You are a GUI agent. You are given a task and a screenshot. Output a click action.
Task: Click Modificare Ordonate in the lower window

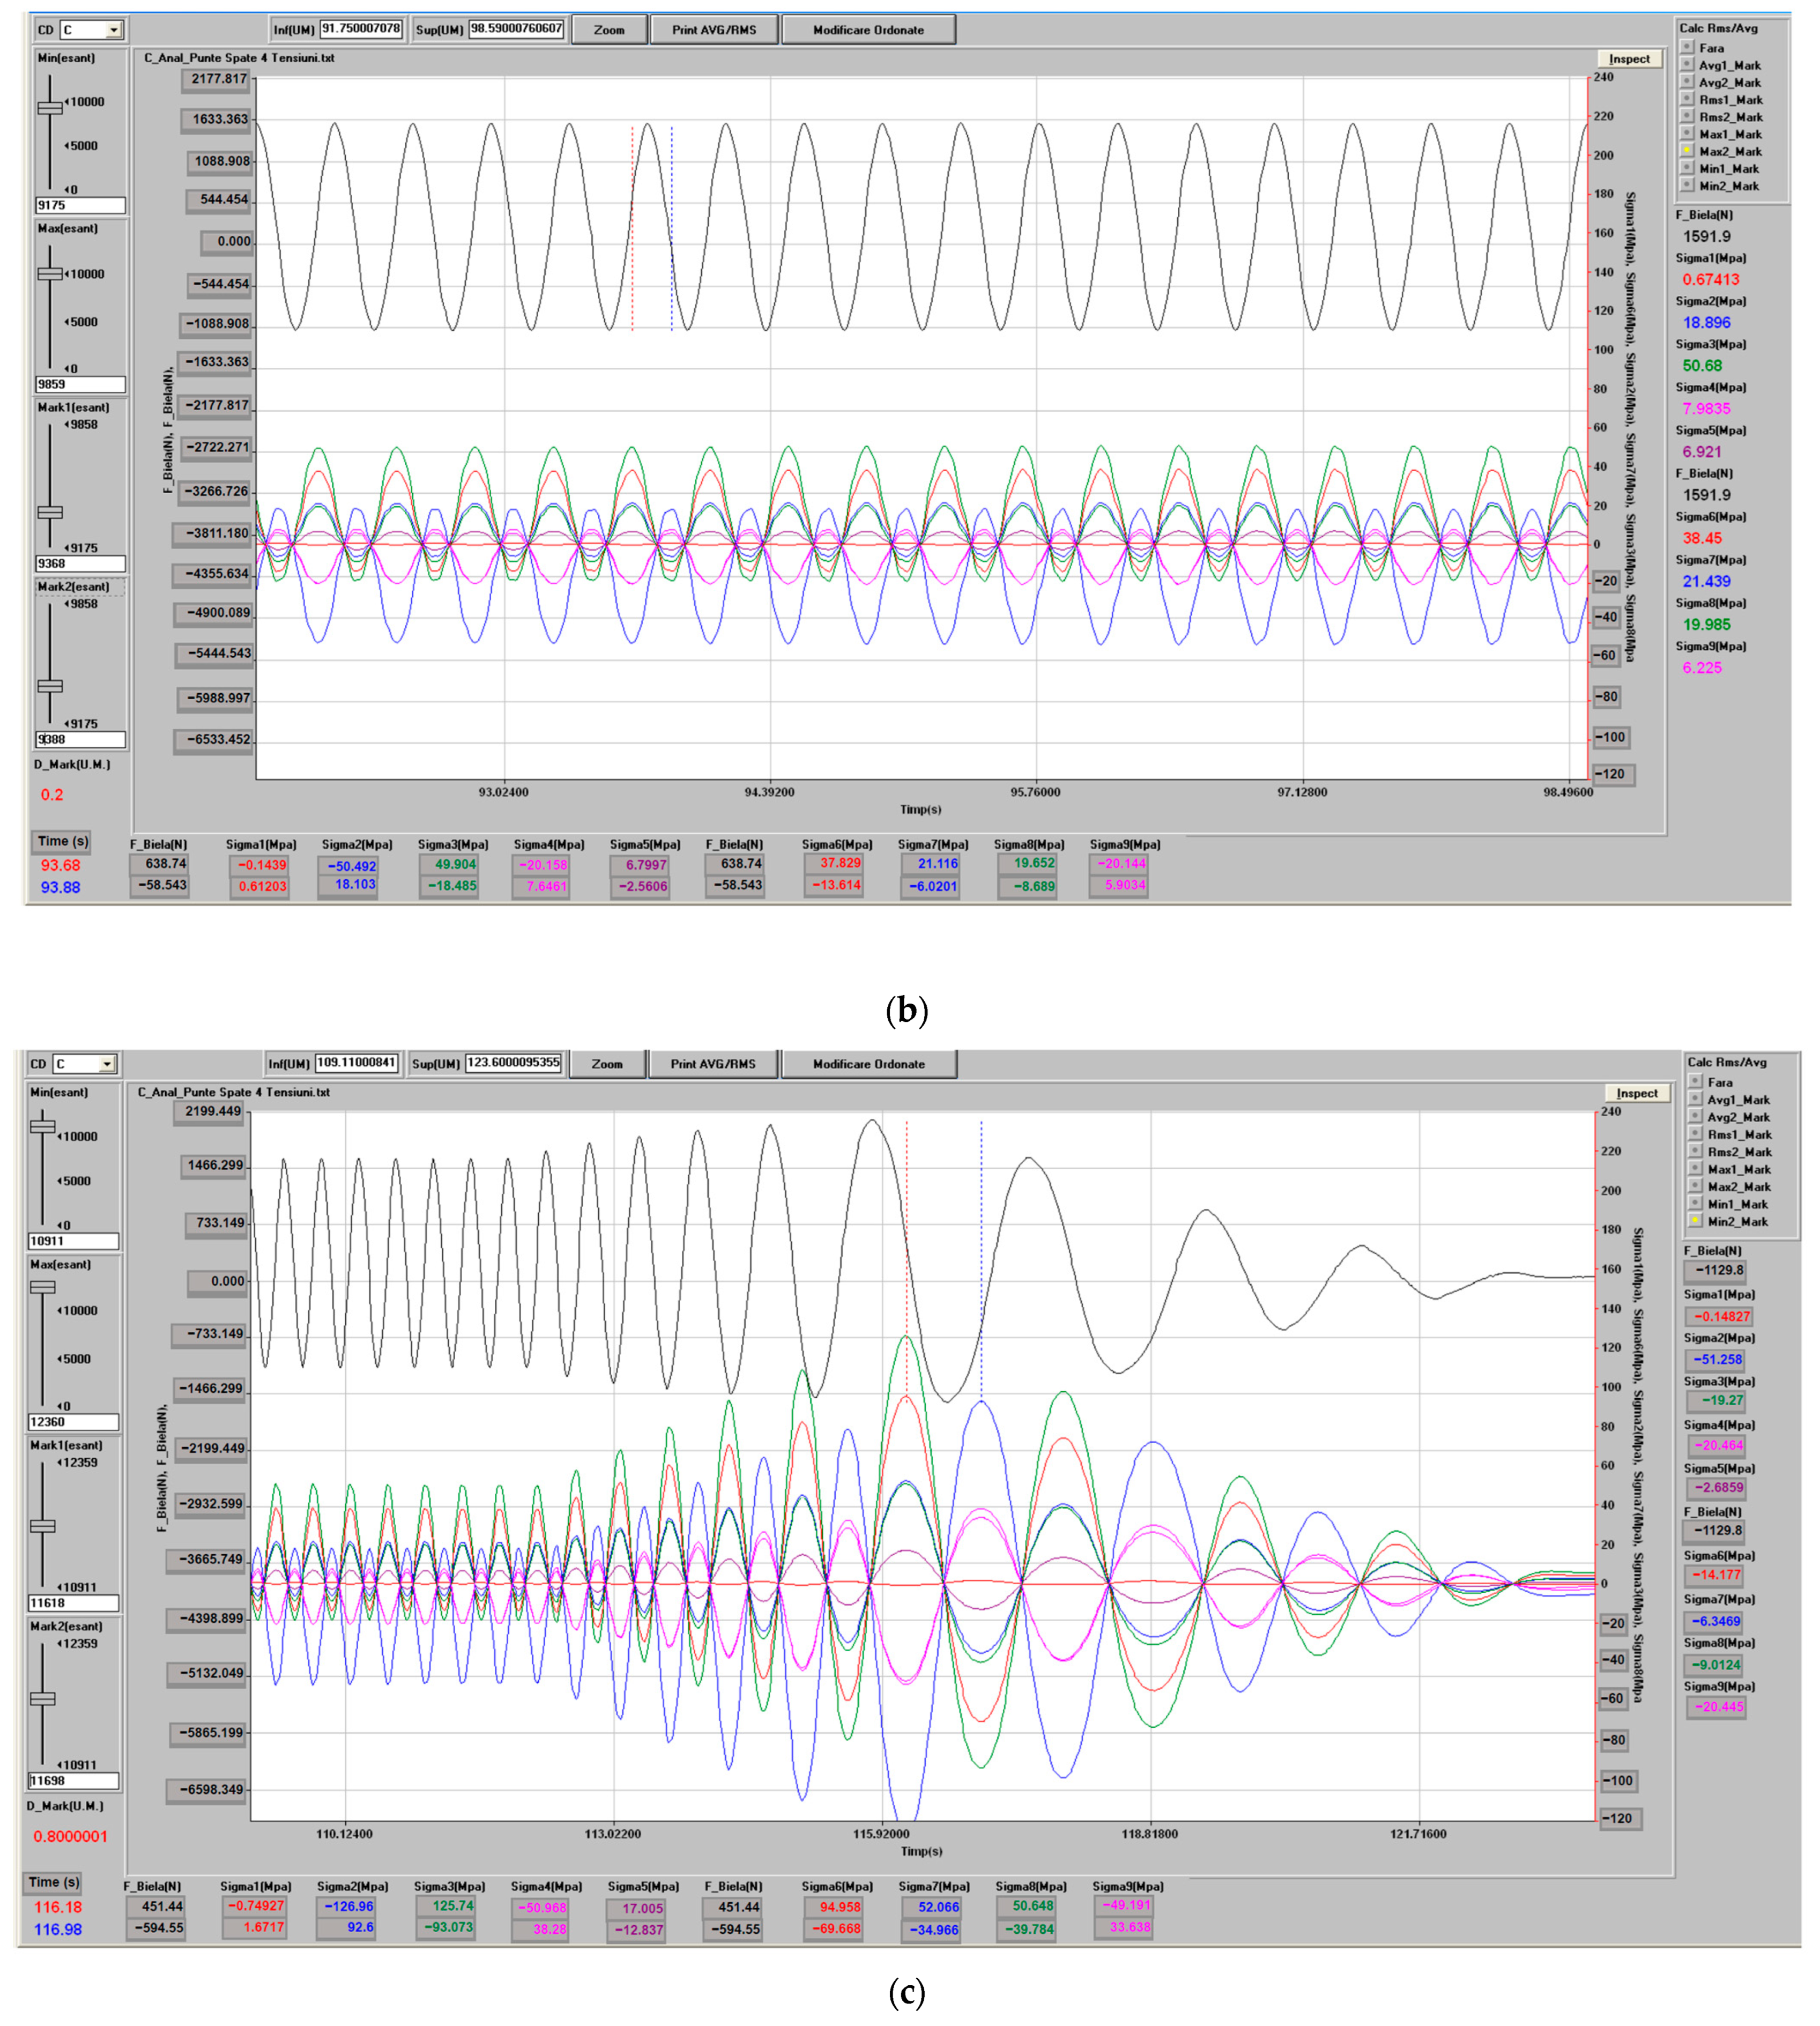point(868,1064)
